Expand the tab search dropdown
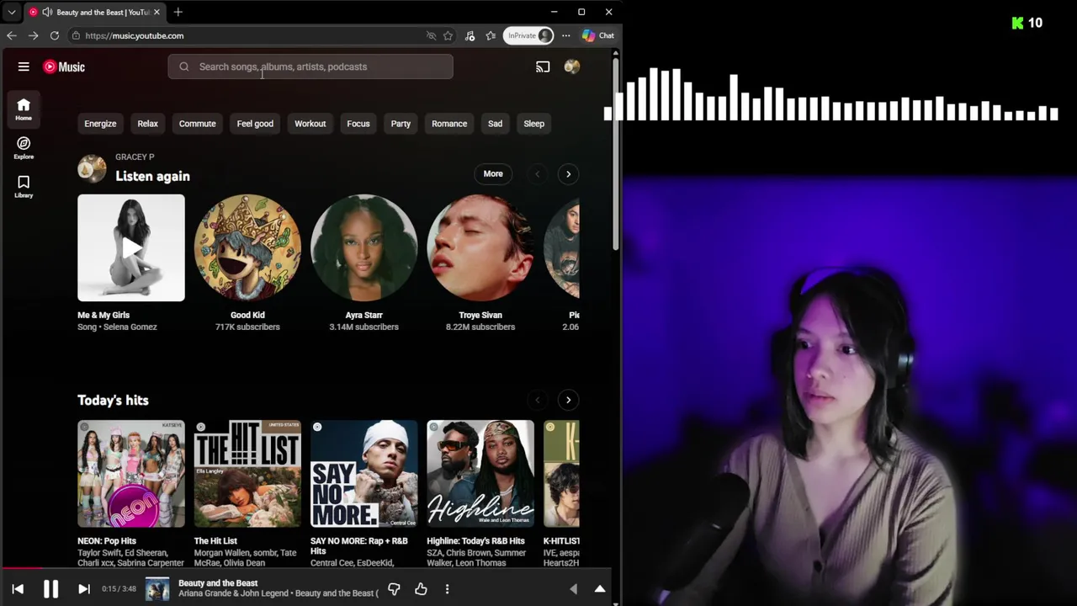 [11, 12]
